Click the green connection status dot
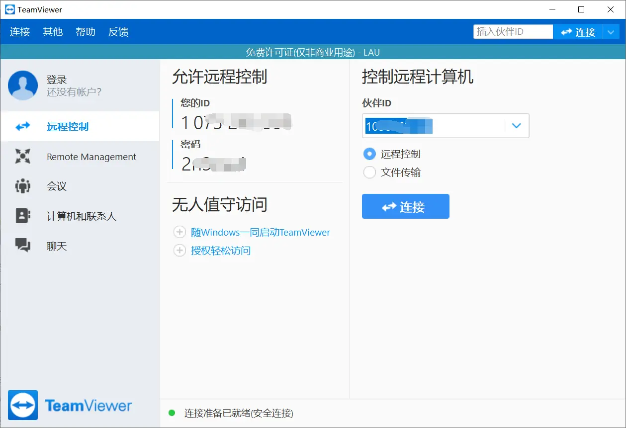Viewport: 626px width, 428px height. (172, 413)
